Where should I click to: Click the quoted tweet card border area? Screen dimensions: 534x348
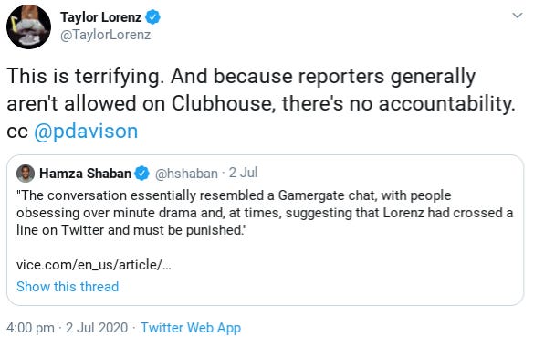265,230
